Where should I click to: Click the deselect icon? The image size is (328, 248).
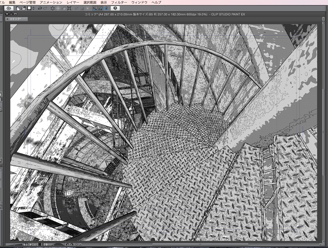(x=76, y=9)
